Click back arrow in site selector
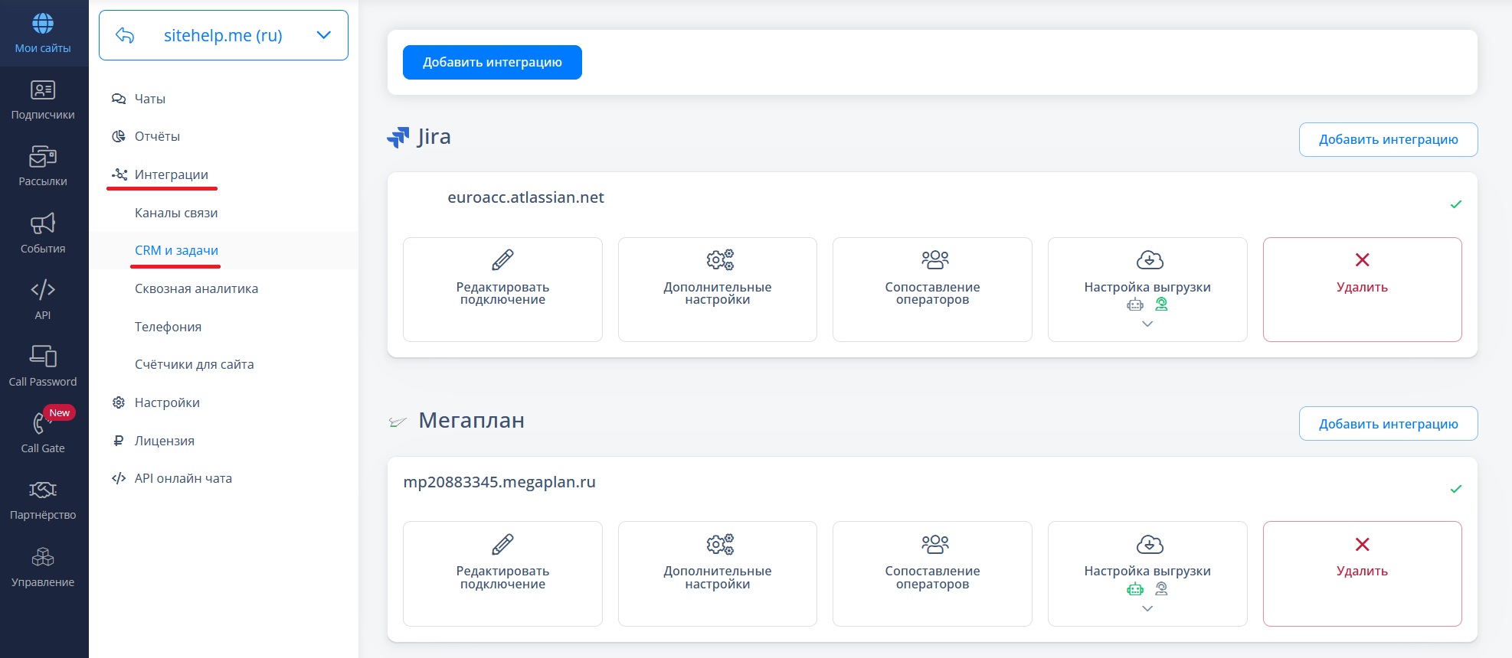 (x=125, y=35)
